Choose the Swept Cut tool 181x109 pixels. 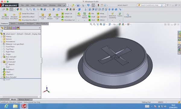click(x=67, y=14)
